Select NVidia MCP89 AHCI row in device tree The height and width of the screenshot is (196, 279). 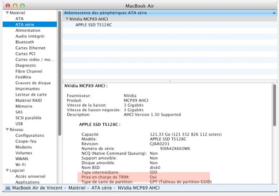(x=170, y=19)
